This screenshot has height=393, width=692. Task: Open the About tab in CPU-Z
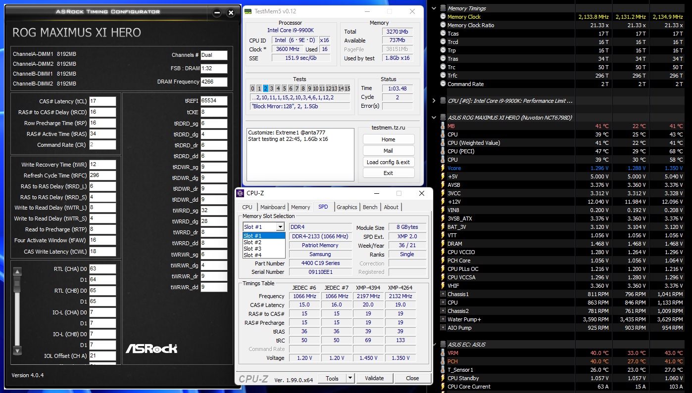coord(391,207)
